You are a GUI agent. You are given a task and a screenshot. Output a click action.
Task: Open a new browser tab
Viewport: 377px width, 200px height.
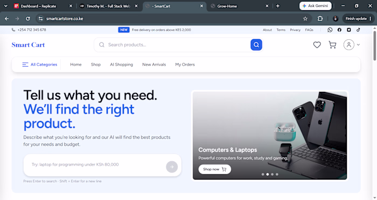click(x=278, y=6)
